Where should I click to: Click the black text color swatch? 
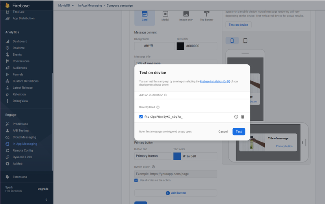pyautogui.click(x=180, y=46)
